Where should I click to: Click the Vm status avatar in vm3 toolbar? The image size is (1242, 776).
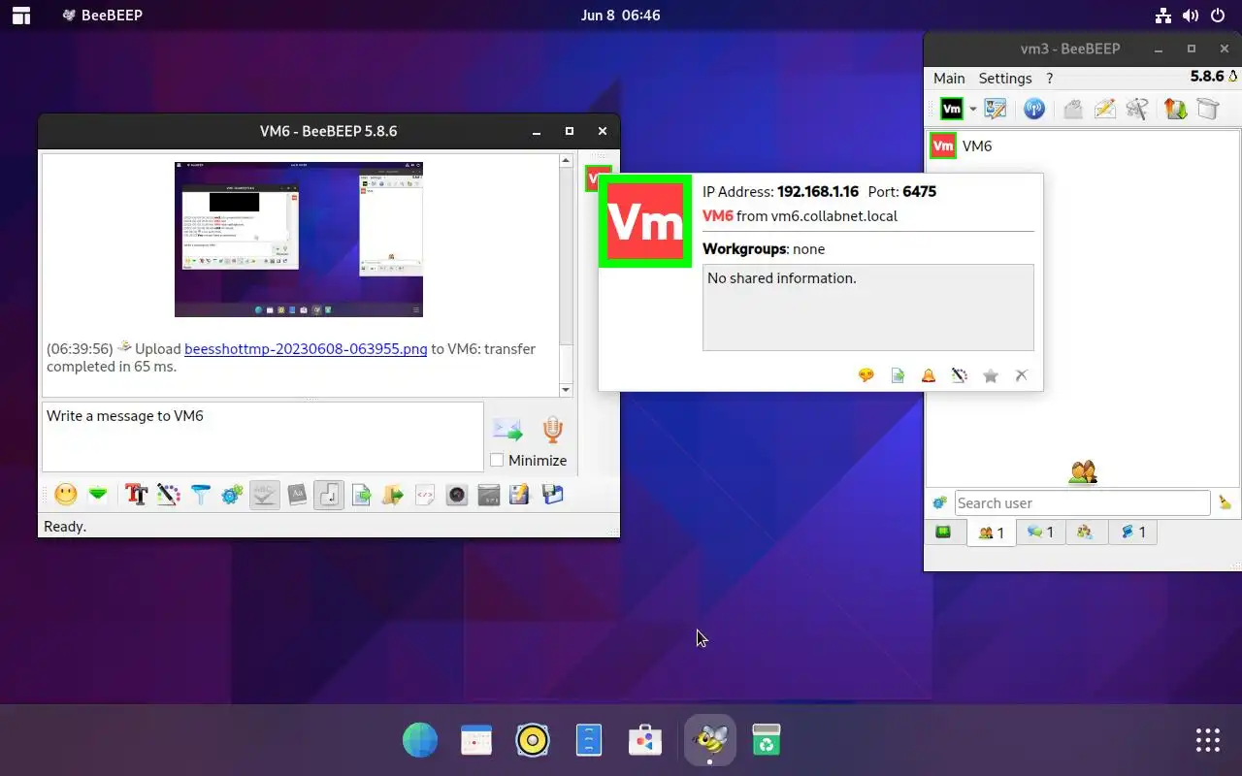tap(952, 109)
